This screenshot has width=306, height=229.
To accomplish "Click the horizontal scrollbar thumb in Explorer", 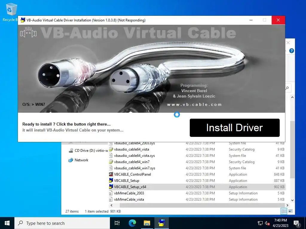I will click(x=202, y=205).
